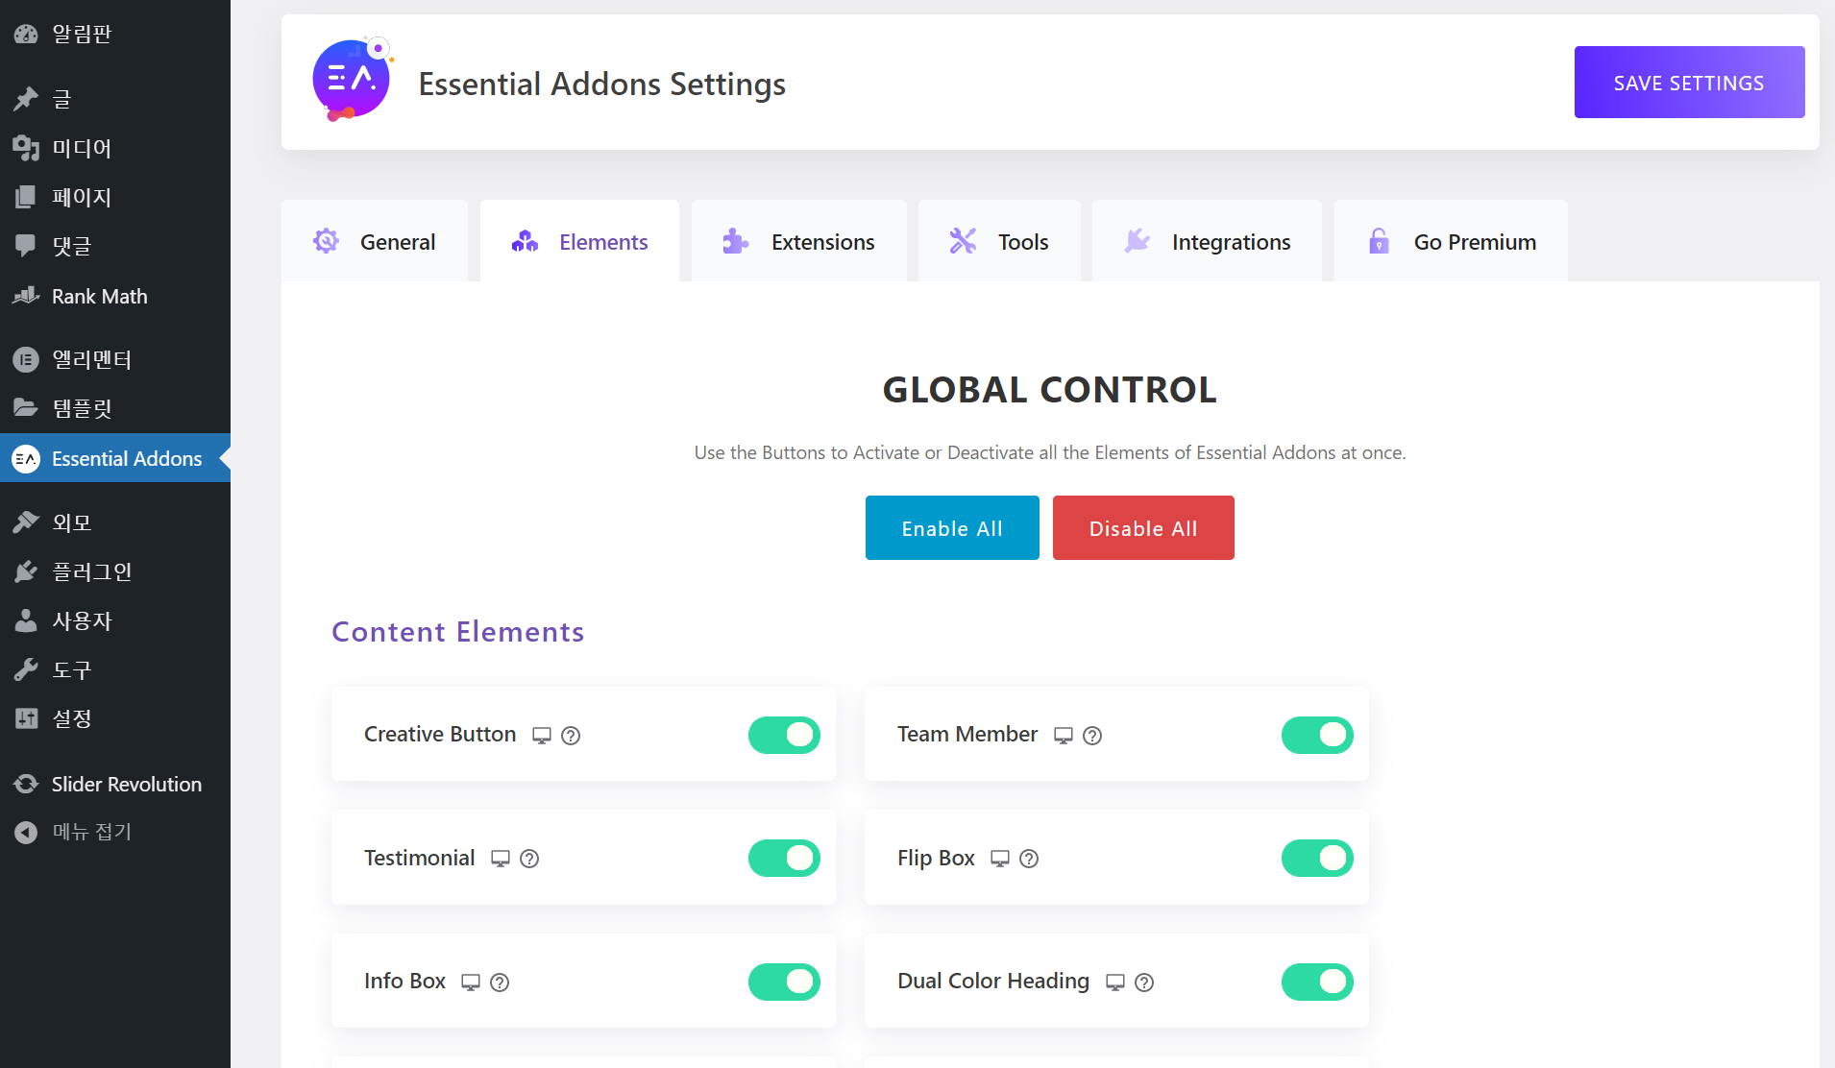1835x1068 pixels.
Task: Click the Extensions puzzle piece icon
Action: tap(736, 241)
